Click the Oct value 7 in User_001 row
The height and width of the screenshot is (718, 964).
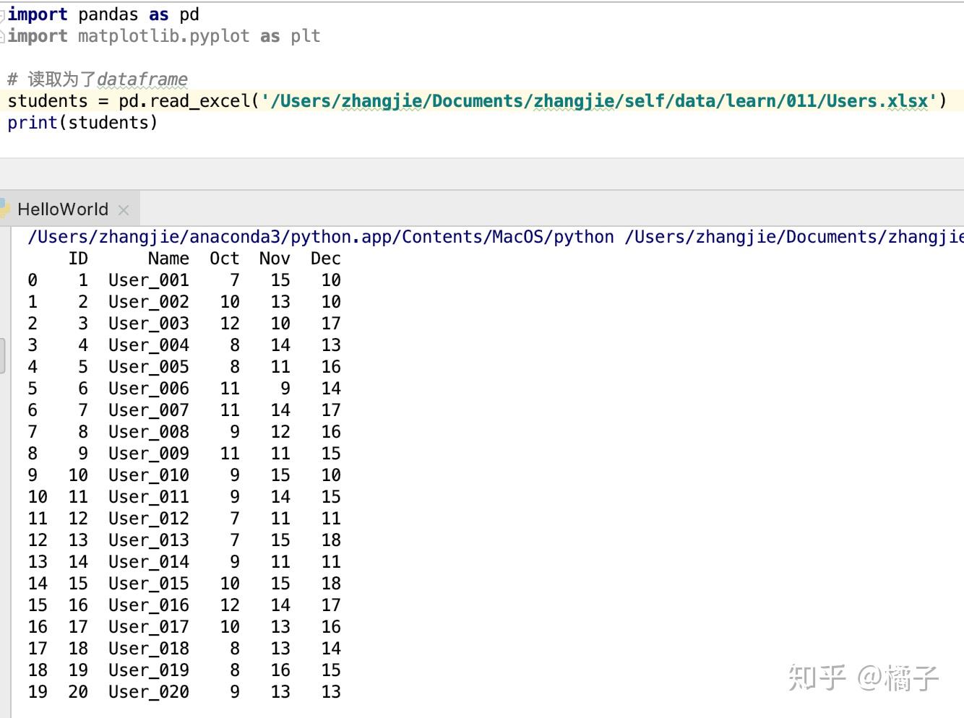click(235, 280)
